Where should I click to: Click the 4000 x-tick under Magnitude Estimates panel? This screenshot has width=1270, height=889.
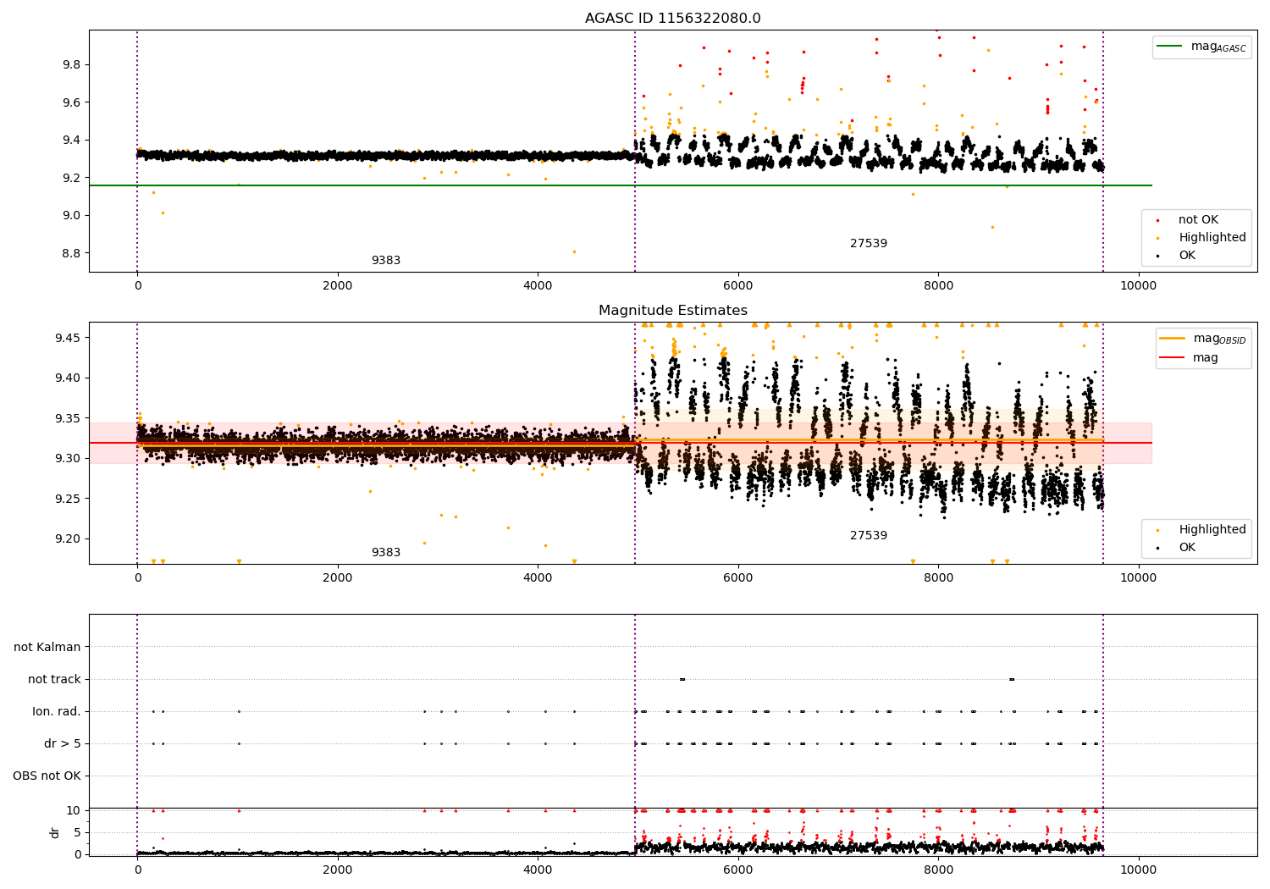pos(538,577)
